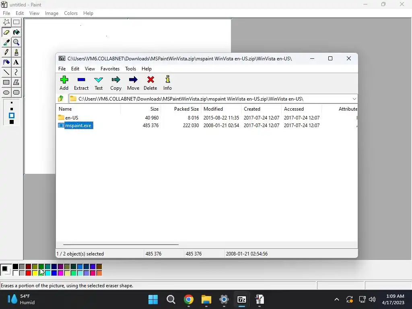Viewport: 412px width, 309px height.
Task: Sort 7-Zip list by Size column
Action: click(141, 109)
